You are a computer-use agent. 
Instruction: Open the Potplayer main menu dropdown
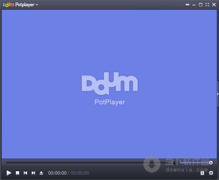point(27,5)
